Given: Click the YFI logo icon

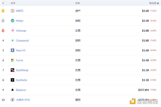Looking at the screenshot, I should pos(12,100).
